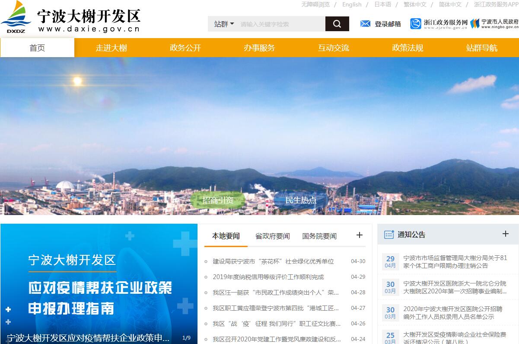The image size is (519, 344).
Task: Switch to the 省政府要闻 tab
Action: [x=272, y=236]
